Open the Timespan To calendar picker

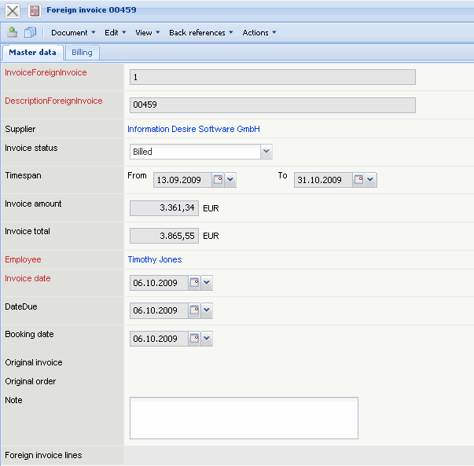point(358,180)
